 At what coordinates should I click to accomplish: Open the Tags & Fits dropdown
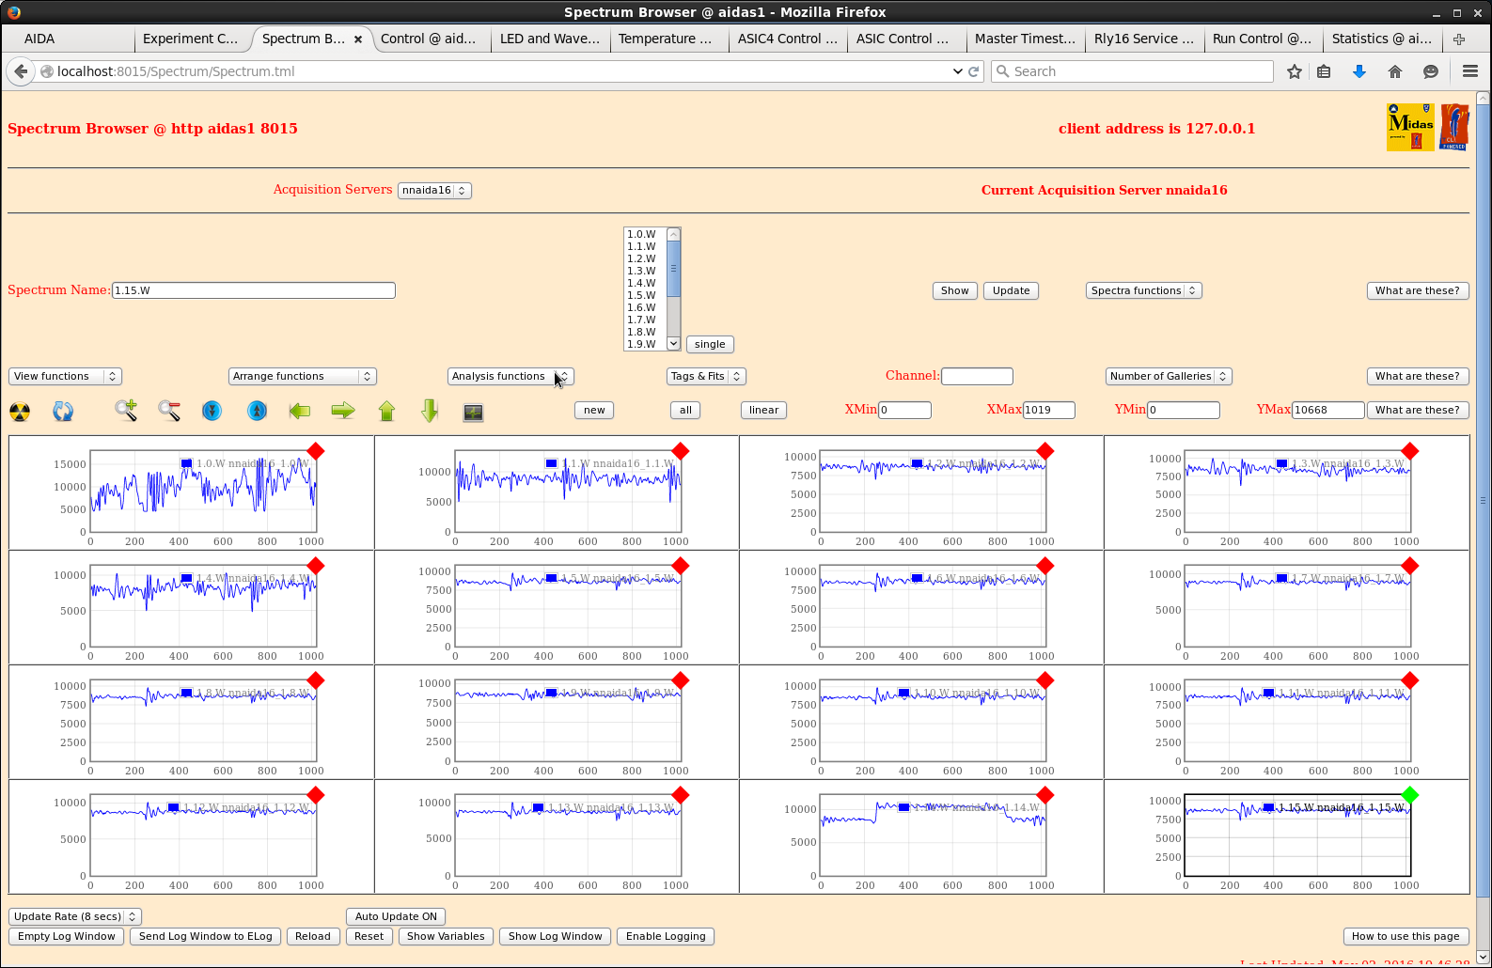[x=706, y=376]
